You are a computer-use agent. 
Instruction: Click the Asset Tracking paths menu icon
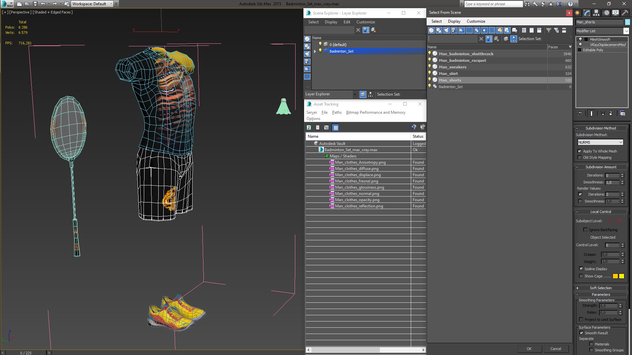(x=337, y=112)
